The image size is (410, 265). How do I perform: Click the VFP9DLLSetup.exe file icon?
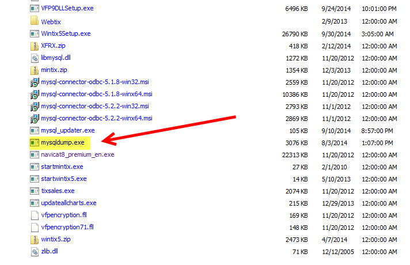click(34, 9)
